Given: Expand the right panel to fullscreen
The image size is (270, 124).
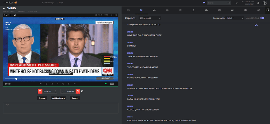Looking at the screenshot, I should (x=268, y=10).
